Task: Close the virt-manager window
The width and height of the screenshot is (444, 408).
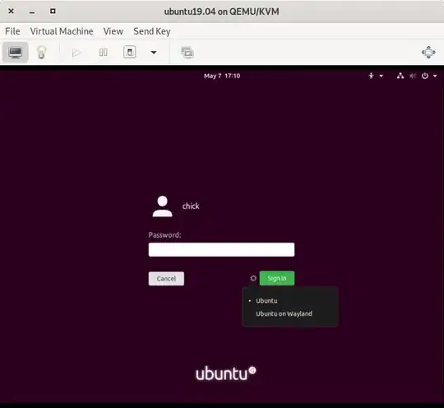Action: pyautogui.click(x=11, y=12)
